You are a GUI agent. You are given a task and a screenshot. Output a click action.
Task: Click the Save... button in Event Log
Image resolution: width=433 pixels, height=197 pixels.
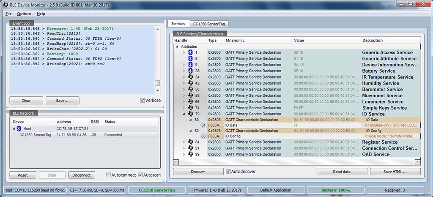click(x=63, y=101)
